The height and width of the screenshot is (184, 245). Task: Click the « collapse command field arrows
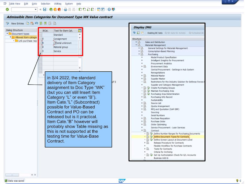pos(41,10)
